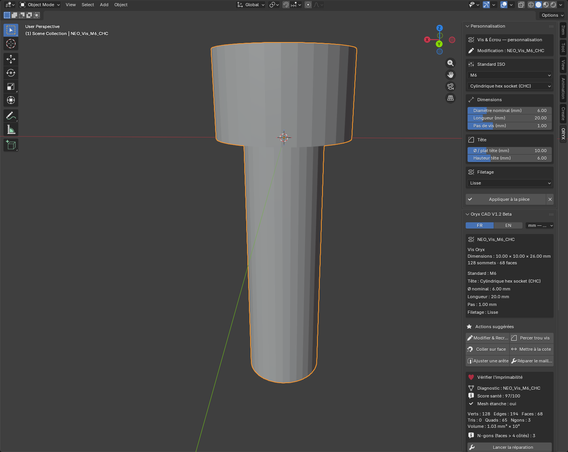
Task: Switch to wireframe shading
Action: click(531, 5)
